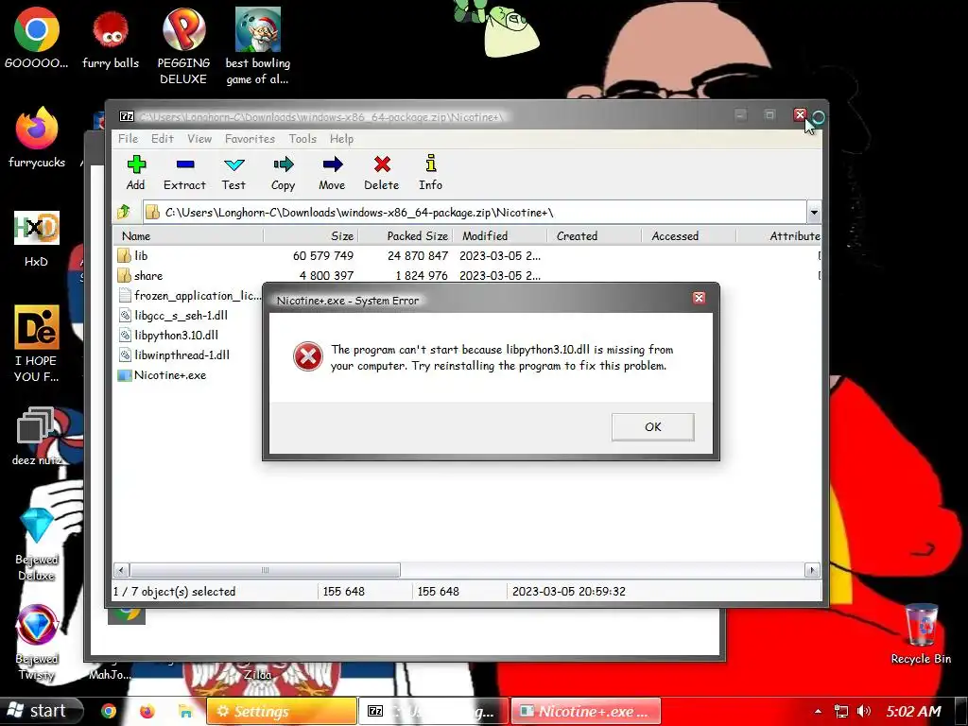968x726 pixels.
Task: Open the Recycle Bin
Action: (x=921, y=634)
